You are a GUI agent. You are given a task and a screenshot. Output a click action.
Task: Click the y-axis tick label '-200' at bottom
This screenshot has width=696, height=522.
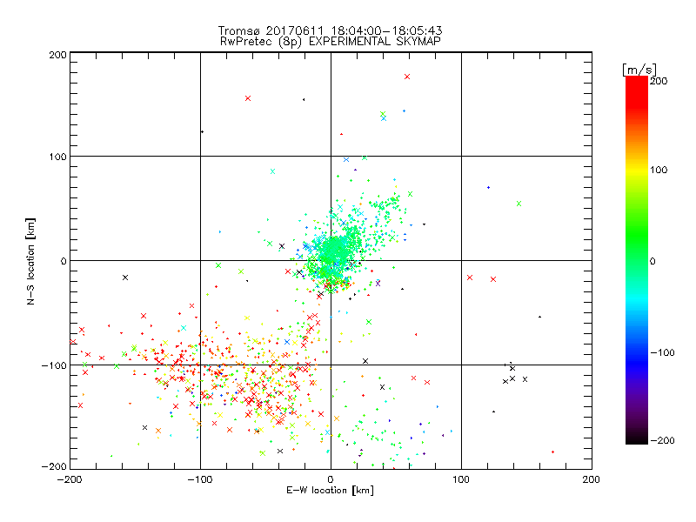[54, 466]
